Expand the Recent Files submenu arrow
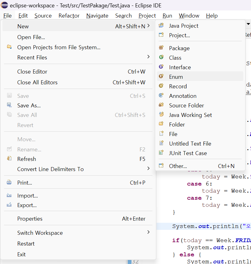The height and width of the screenshot is (264, 251). 148,57
